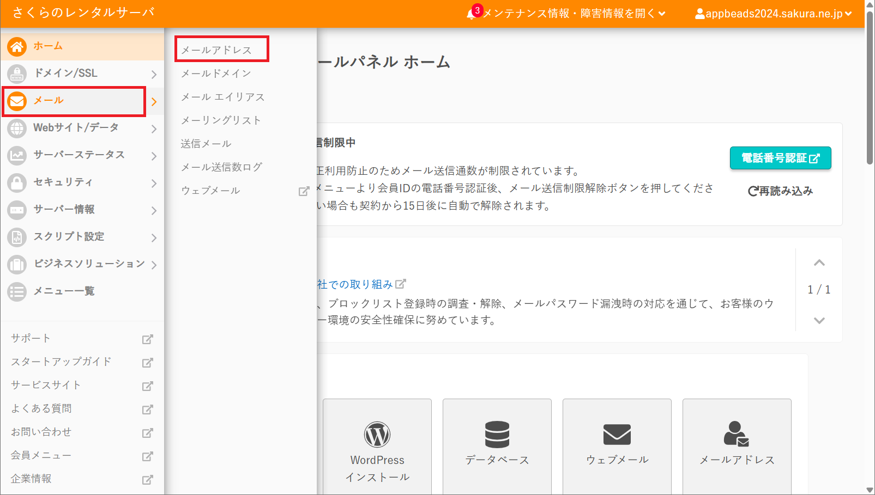Image resolution: width=875 pixels, height=495 pixels.
Task: Click the WordPress logo icon
Action: pos(377,435)
